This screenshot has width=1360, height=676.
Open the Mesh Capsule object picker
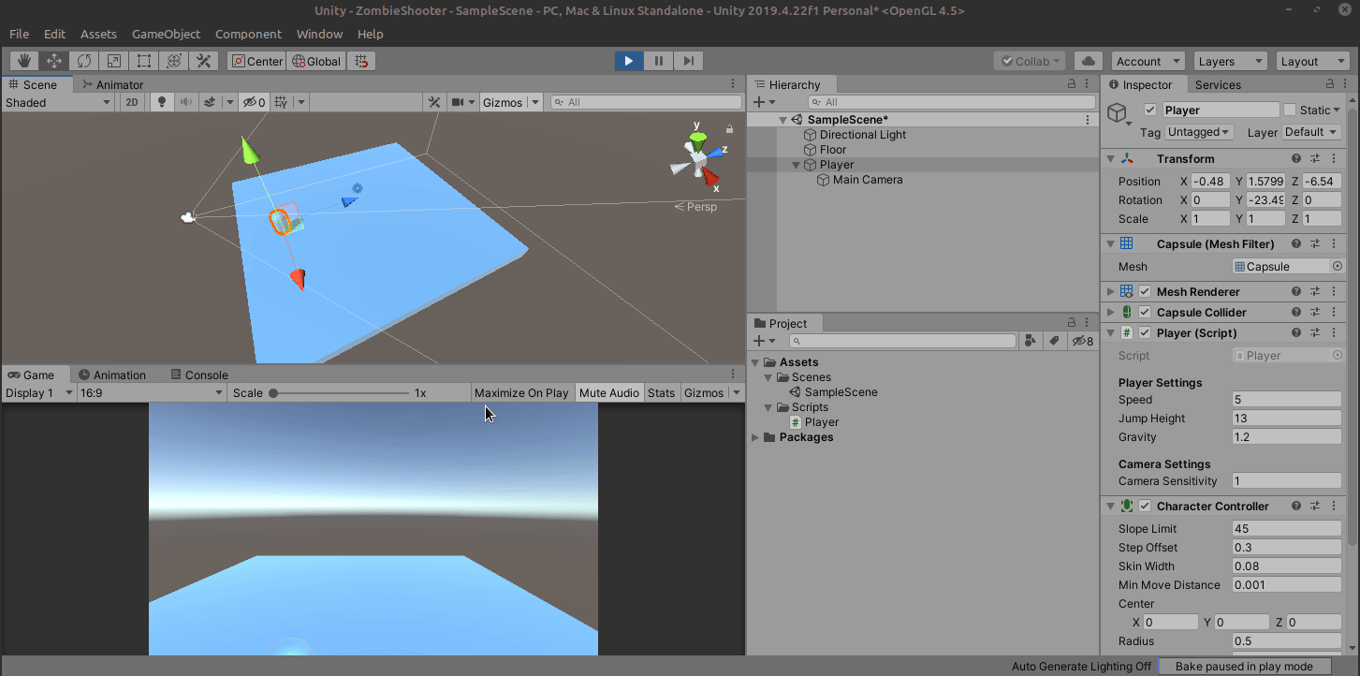click(x=1338, y=267)
